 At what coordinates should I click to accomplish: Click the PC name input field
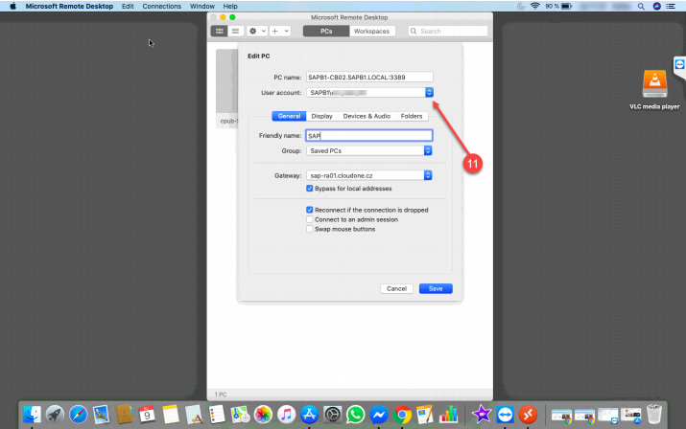(x=369, y=77)
